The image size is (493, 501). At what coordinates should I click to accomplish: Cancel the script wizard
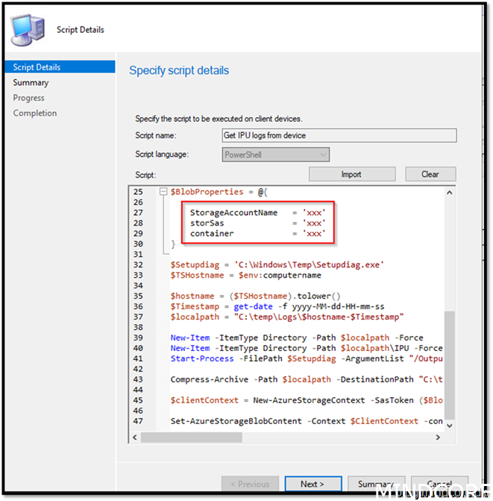tap(439, 484)
